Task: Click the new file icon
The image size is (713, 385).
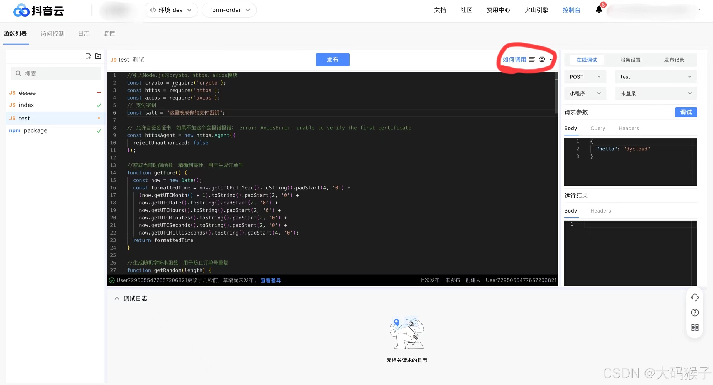Action: pos(88,56)
